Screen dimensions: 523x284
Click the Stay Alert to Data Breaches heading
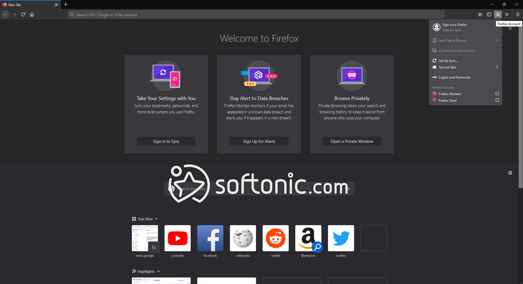(259, 98)
